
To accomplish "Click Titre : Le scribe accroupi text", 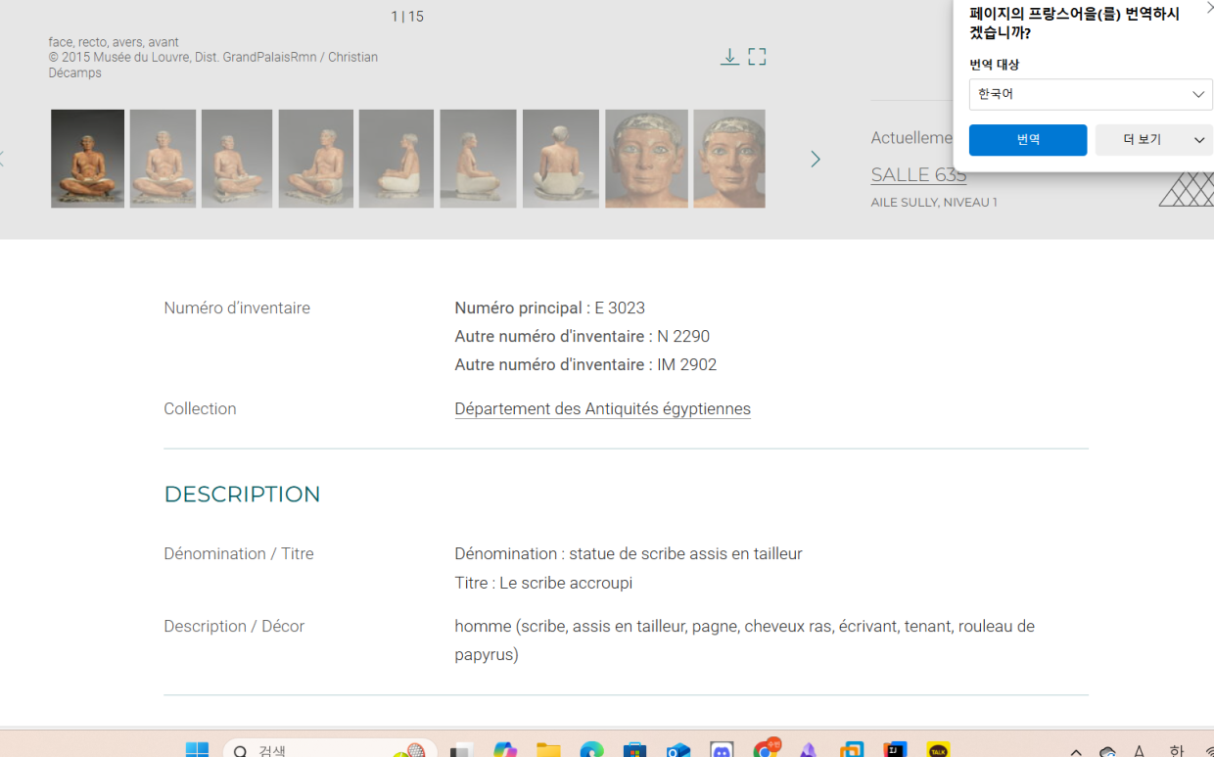I will coord(543,584).
